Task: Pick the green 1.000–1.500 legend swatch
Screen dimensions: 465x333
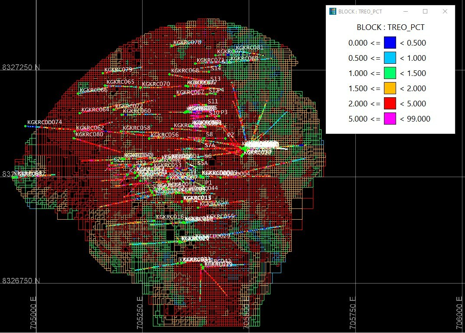Action: point(390,73)
